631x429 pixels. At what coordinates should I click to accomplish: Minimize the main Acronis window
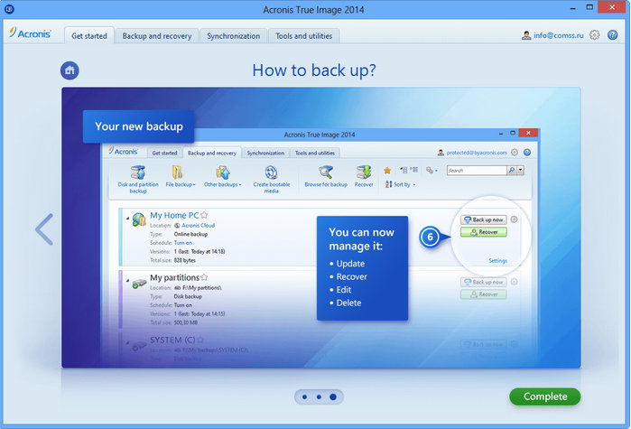pos(572,7)
